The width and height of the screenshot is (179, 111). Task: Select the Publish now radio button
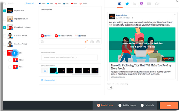point(98,105)
